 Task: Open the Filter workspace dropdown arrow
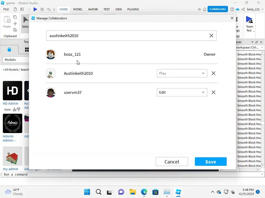coord(262,47)
